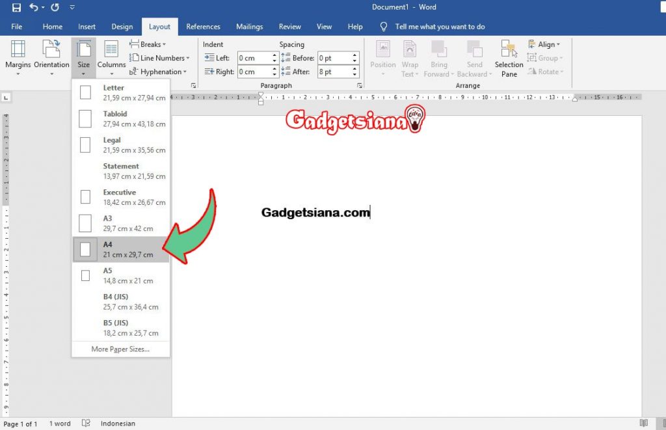The image size is (666, 430).
Task: Click the Save icon in title bar
Action: [x=16, y=7]
